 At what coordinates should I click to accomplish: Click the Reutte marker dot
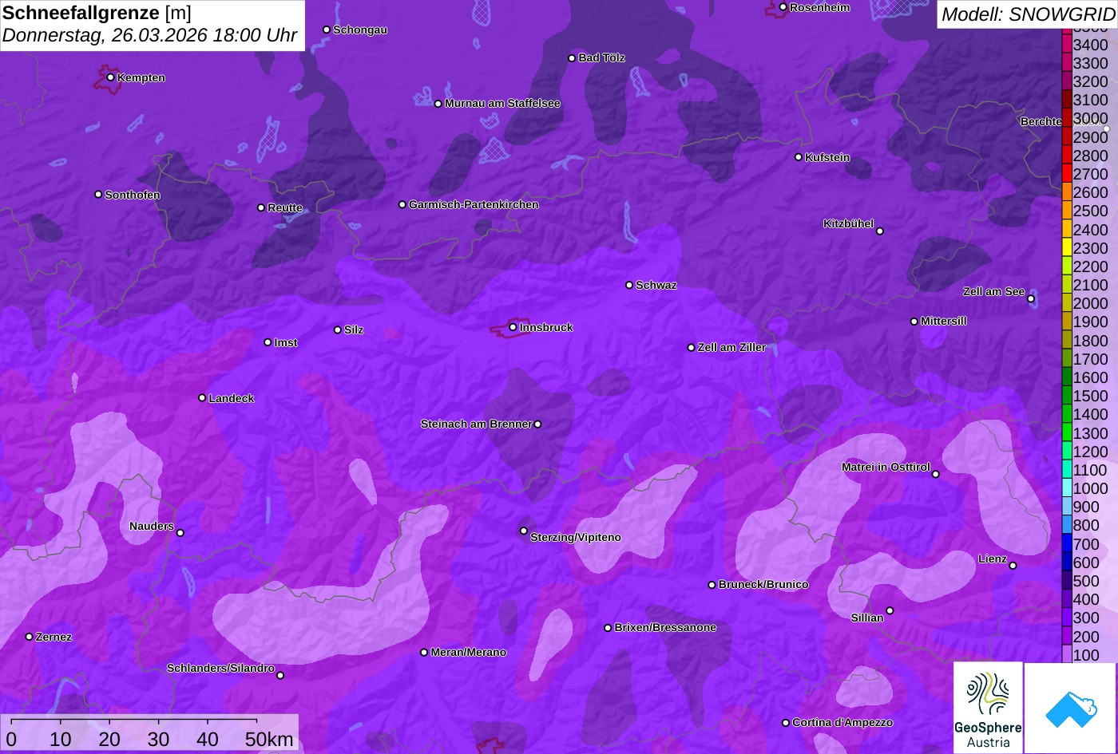tap(260, 207)
